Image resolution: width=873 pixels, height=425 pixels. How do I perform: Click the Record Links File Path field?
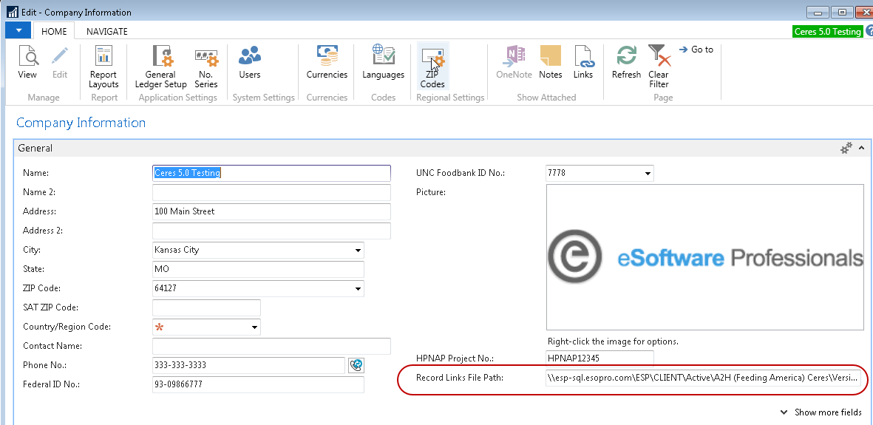703,378
